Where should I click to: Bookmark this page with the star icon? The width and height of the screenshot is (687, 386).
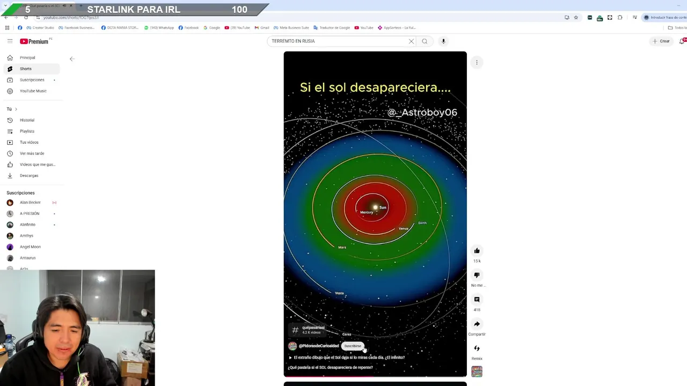pos(576,18)
